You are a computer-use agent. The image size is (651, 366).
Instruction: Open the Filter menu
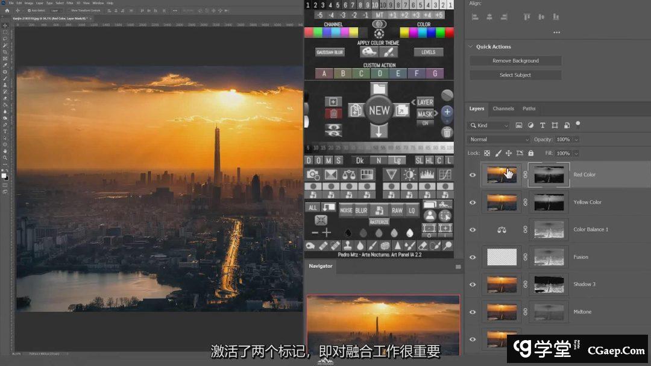(70, 3)
